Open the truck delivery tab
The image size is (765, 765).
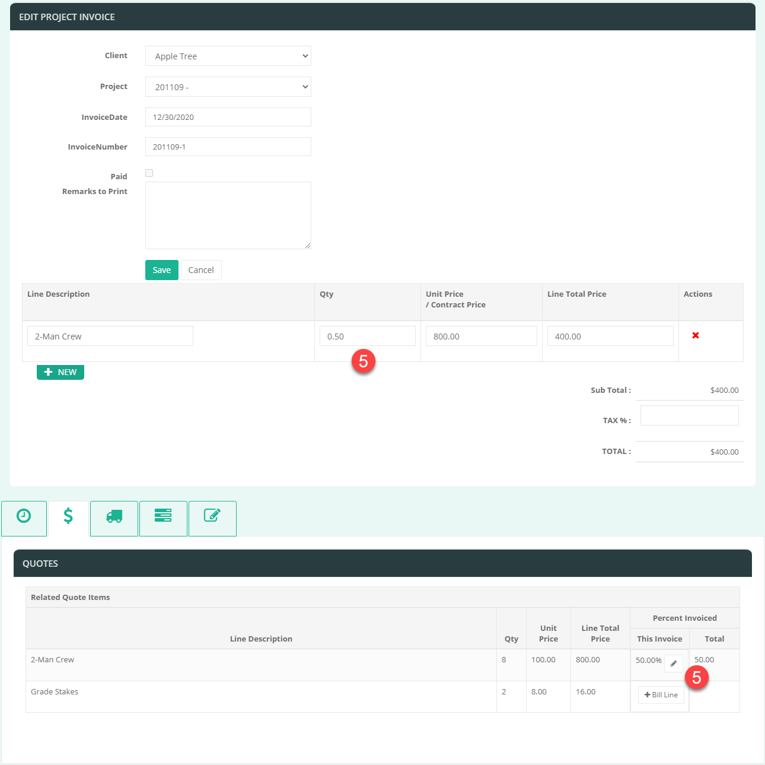pos(114,516)
